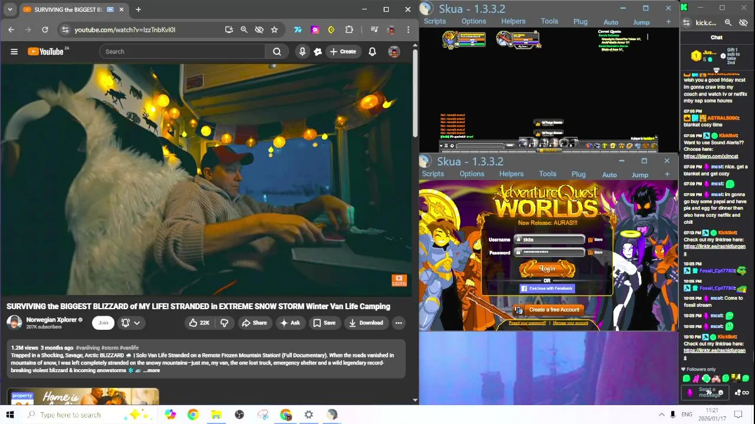Click Continue with Facebook button
The width and height of the screenshot is (755, 424).
coord(547,289)
